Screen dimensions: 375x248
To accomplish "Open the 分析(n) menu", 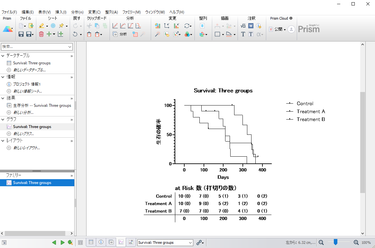I will coord(77,12).
